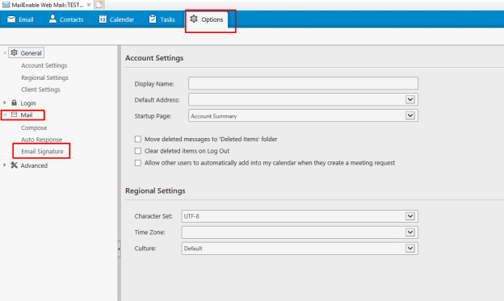Enable Move deleted messages to Deleted Items folder
This screenshot has height=301, width=504.
click(138, 139)
